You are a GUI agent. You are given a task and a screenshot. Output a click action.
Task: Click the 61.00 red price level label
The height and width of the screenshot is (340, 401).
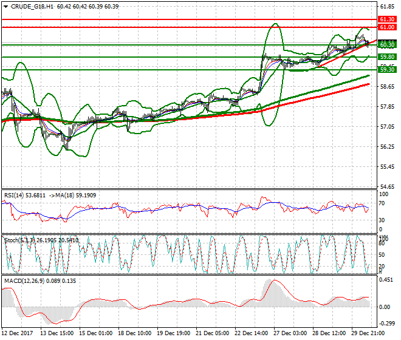click(387, 27)
